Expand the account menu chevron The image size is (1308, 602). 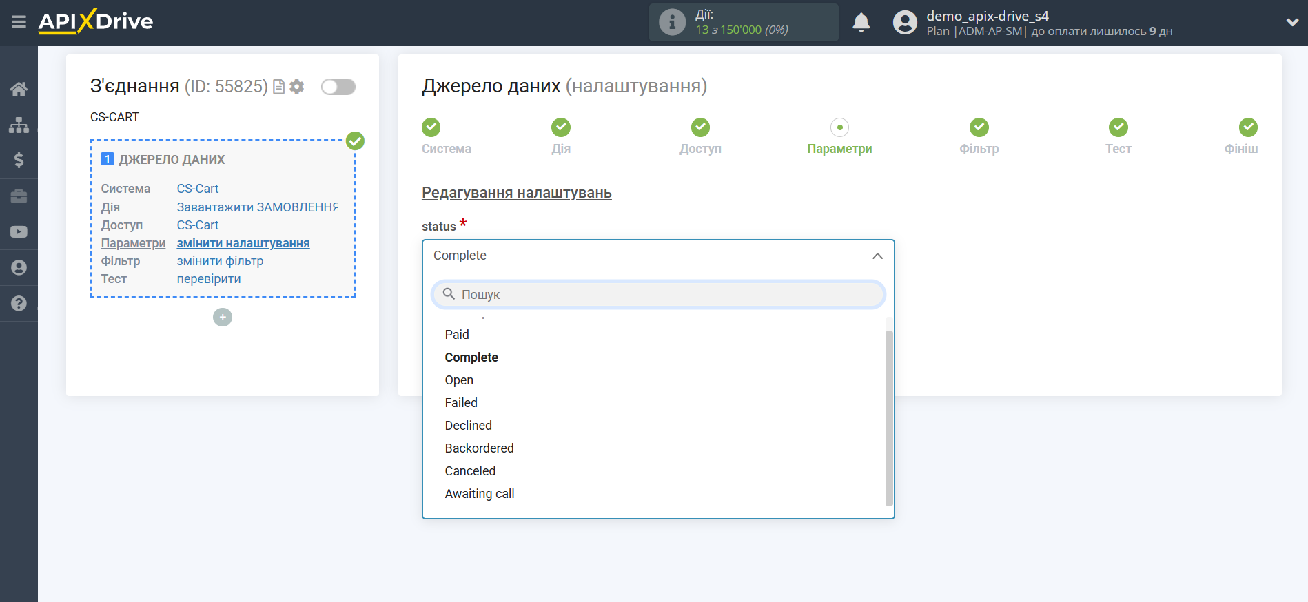[1292, 22]
